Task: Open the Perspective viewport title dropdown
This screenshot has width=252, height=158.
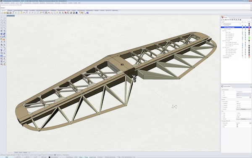Action: [10, 16]
